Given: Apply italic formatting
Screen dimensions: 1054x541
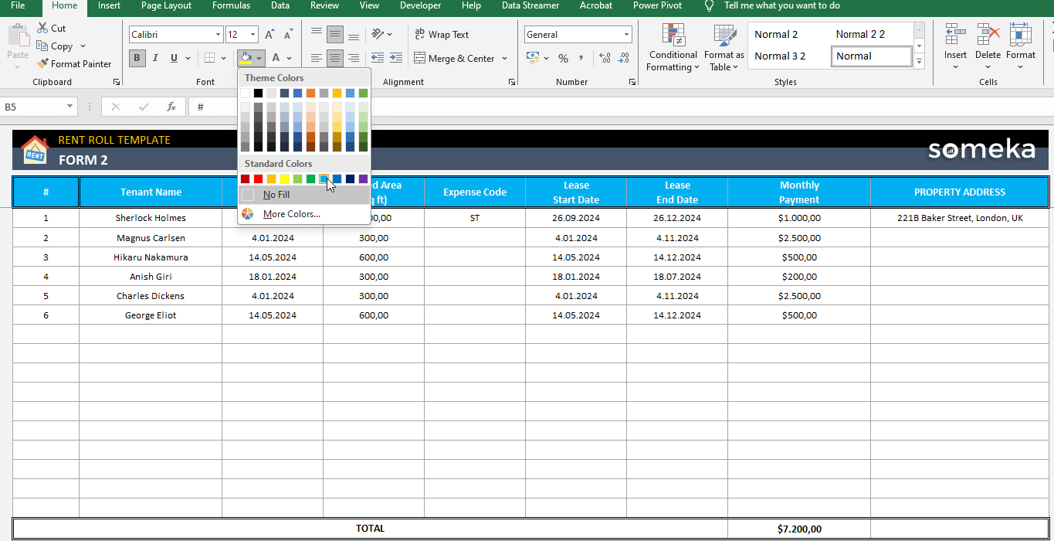Looking at the screenshot, I should tap(154, 57).
